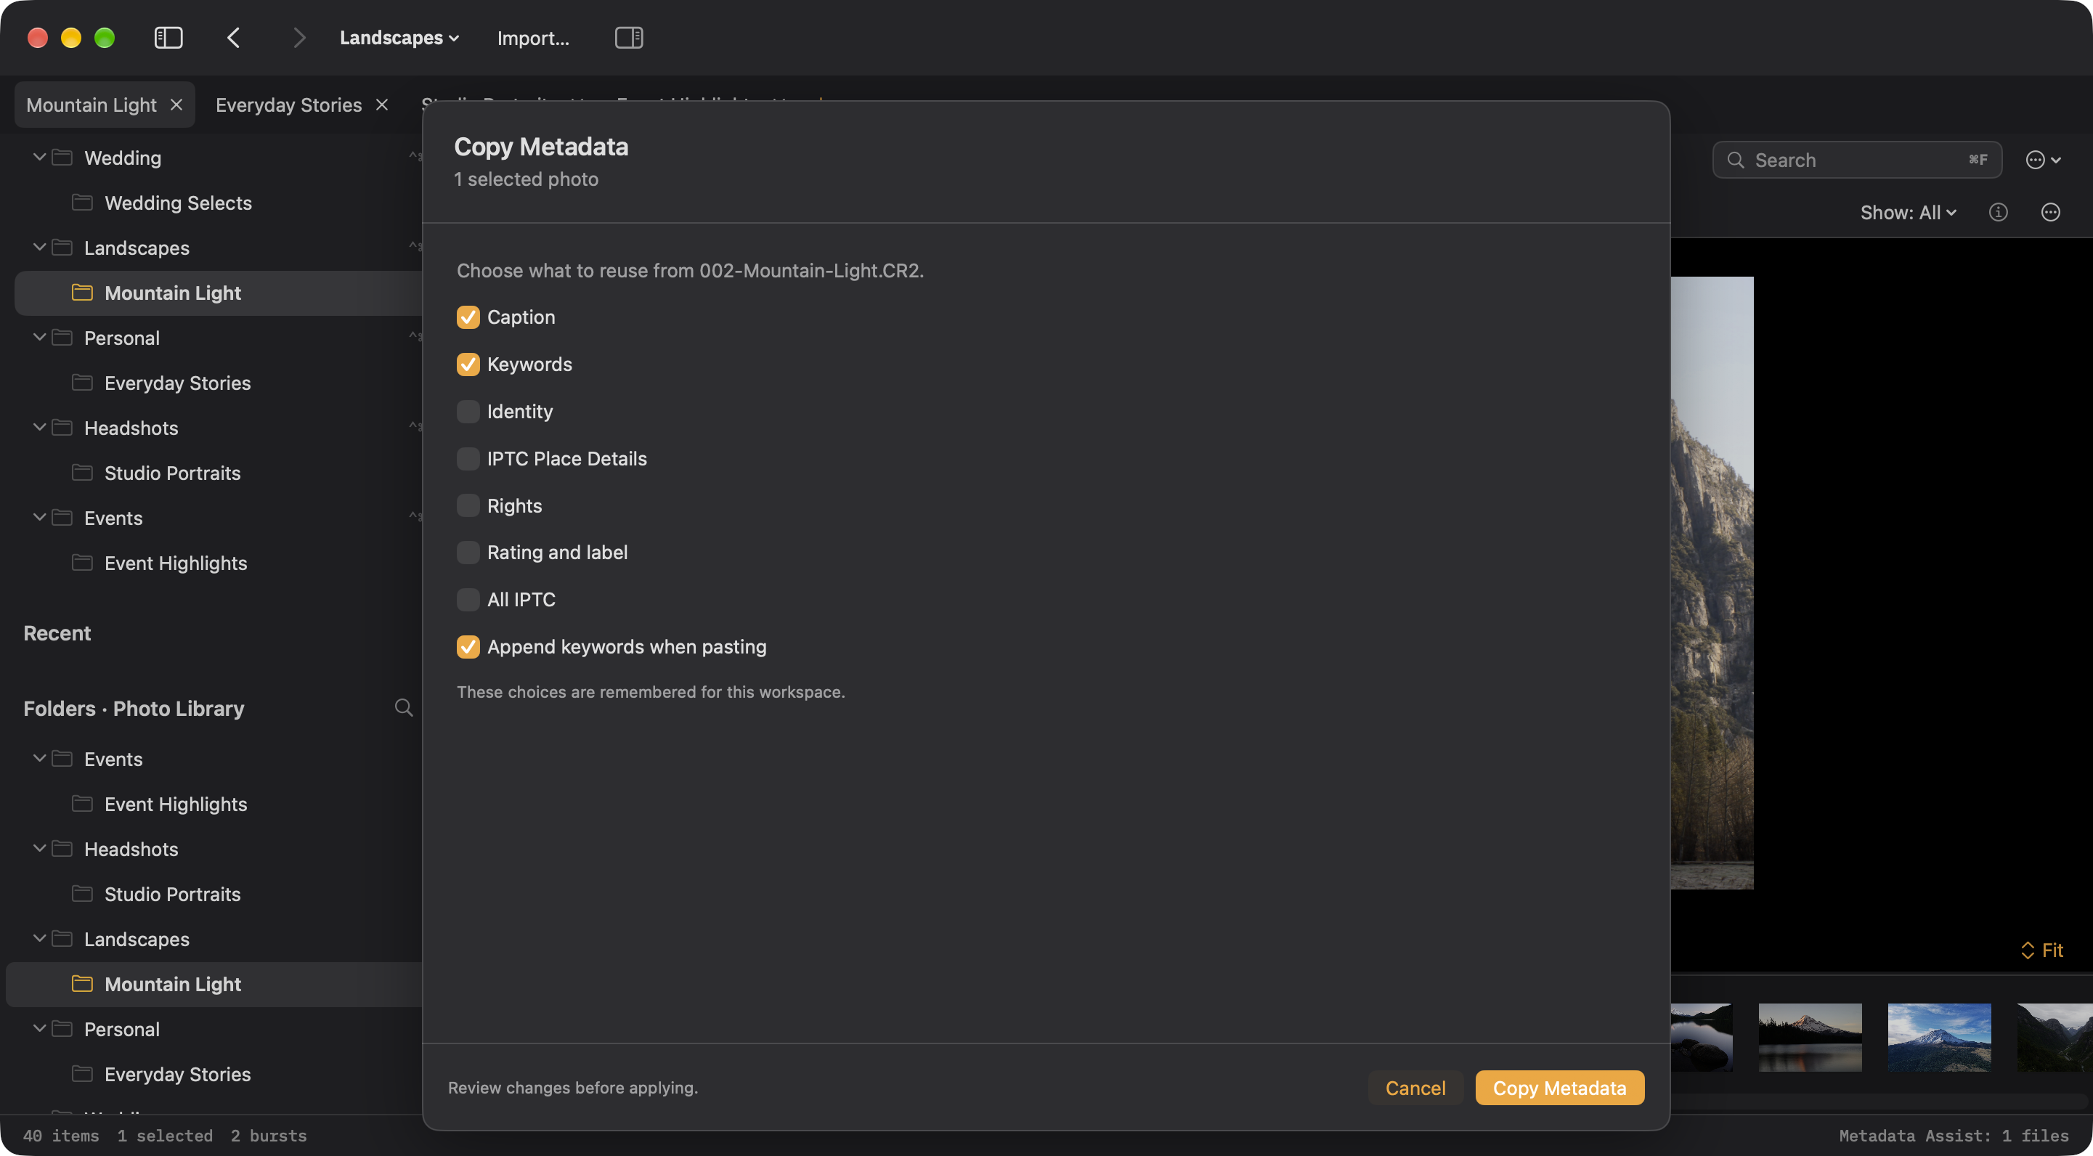The image size is (2093, 1156).
Task: Enable the Identity checkbox
Action: point(468,411)
